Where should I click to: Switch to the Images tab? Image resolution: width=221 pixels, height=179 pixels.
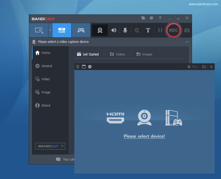coord(144,54)
